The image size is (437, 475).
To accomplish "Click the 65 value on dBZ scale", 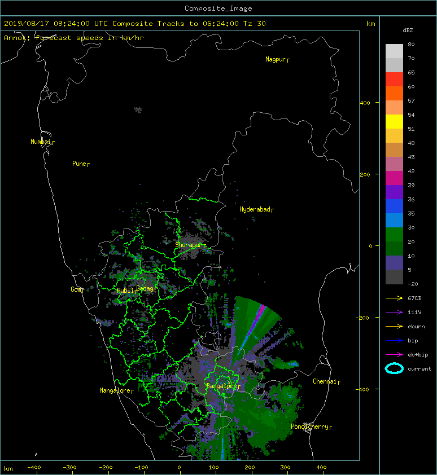I will tap(411, 72).
